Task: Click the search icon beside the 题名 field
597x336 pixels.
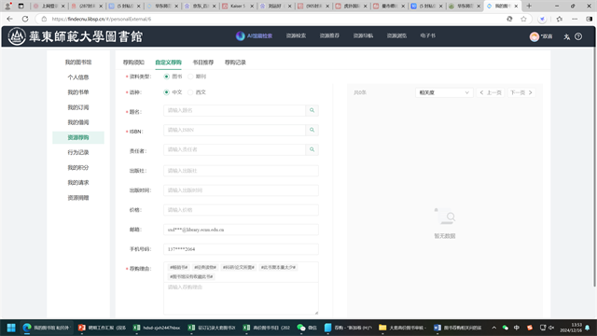Action: pyautogui.click(x=312, y=110)
